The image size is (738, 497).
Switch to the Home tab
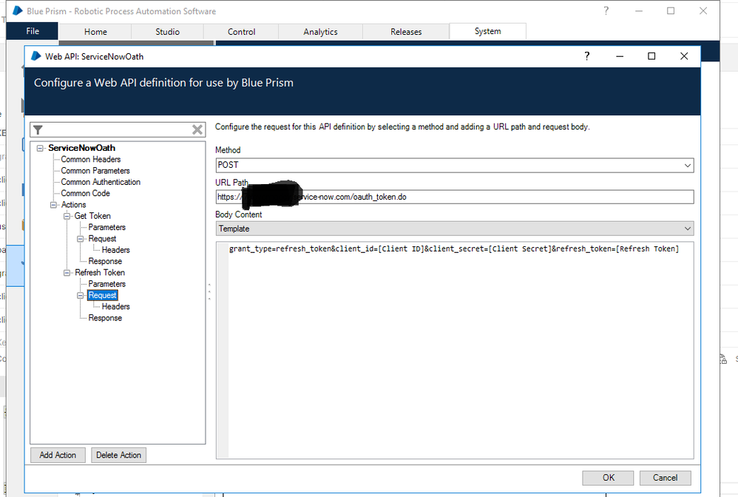(95, 32)
